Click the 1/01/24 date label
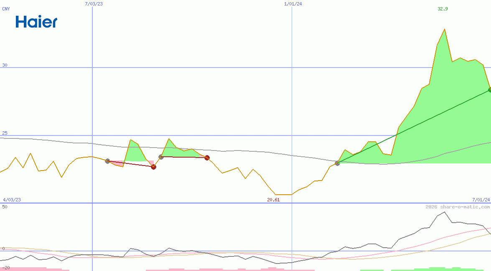 (293, 3)
